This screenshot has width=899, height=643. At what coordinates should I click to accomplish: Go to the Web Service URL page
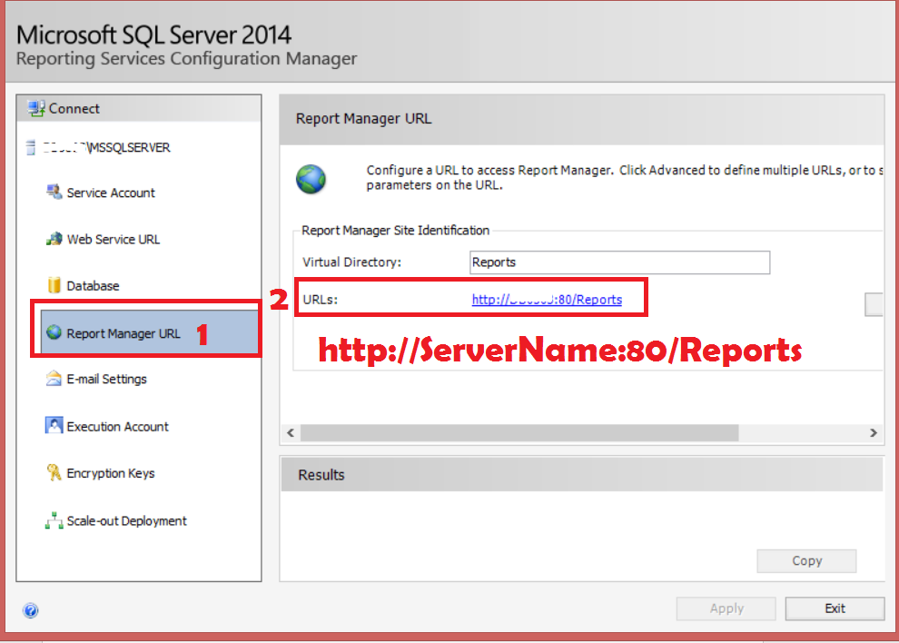coord(113,239)
